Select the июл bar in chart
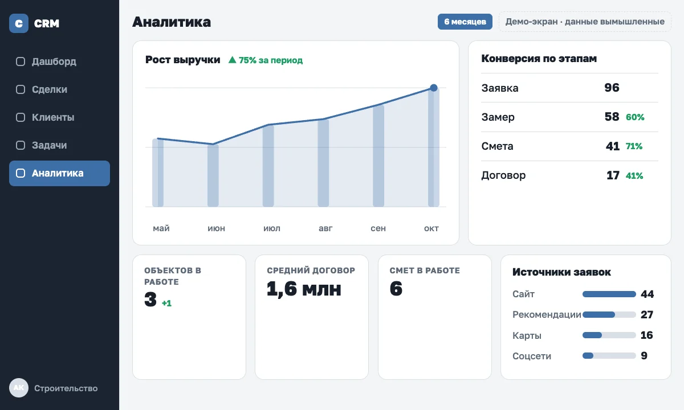 pyautogui.click(x=268, y=166)
